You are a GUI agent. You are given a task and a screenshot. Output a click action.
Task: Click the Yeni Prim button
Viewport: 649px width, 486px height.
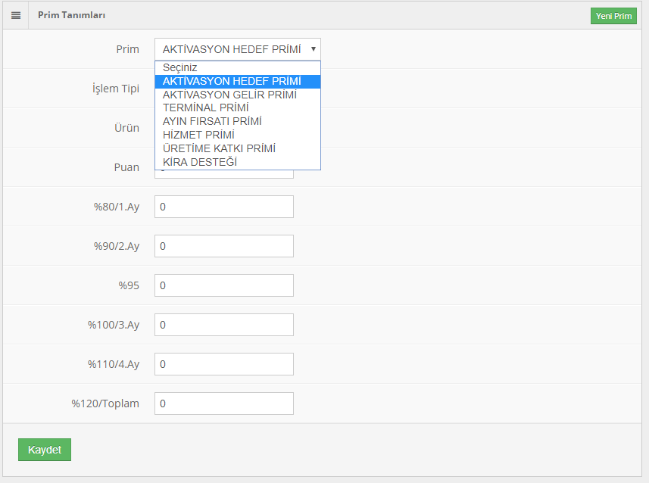[613, 16]
